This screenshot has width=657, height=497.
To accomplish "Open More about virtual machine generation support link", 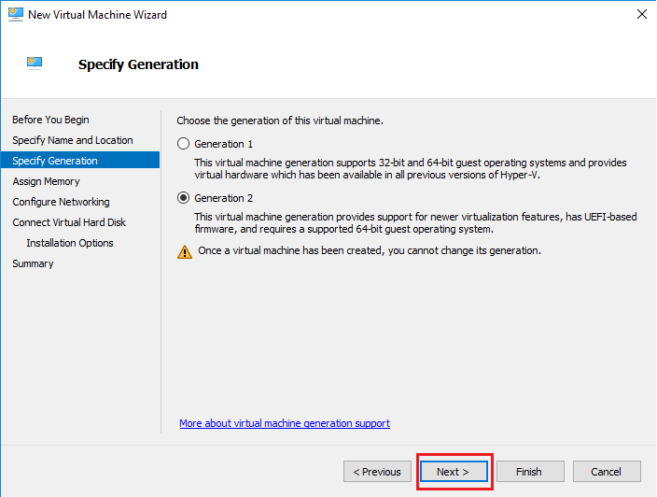I will coord(285,423).
